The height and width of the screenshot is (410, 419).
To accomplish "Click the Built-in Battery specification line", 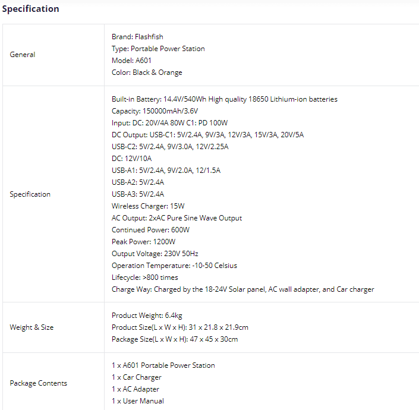I will point(225,99).
